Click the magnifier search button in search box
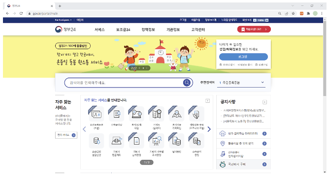The width and height of the screenshot is (328, 181). (x=187, y=83)
